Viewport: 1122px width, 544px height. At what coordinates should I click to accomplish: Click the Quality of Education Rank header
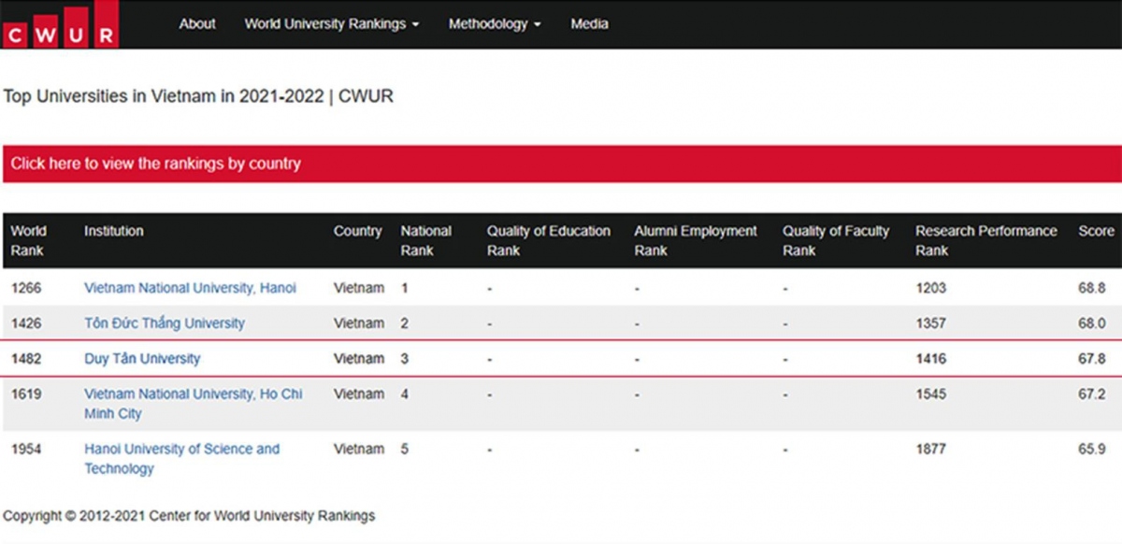[548, 240]
